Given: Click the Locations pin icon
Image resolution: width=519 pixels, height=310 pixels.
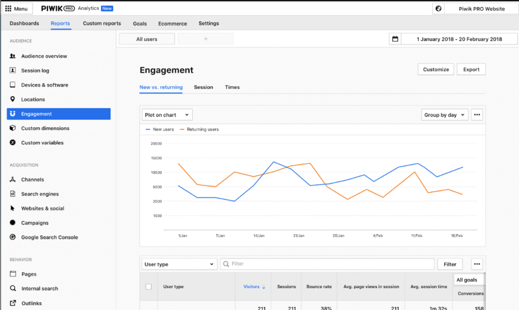Looking at the screenshot, I should pyautogui.click(x=13, y=99).
